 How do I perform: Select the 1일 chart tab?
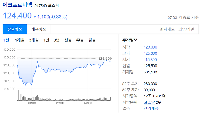(6, 40)
